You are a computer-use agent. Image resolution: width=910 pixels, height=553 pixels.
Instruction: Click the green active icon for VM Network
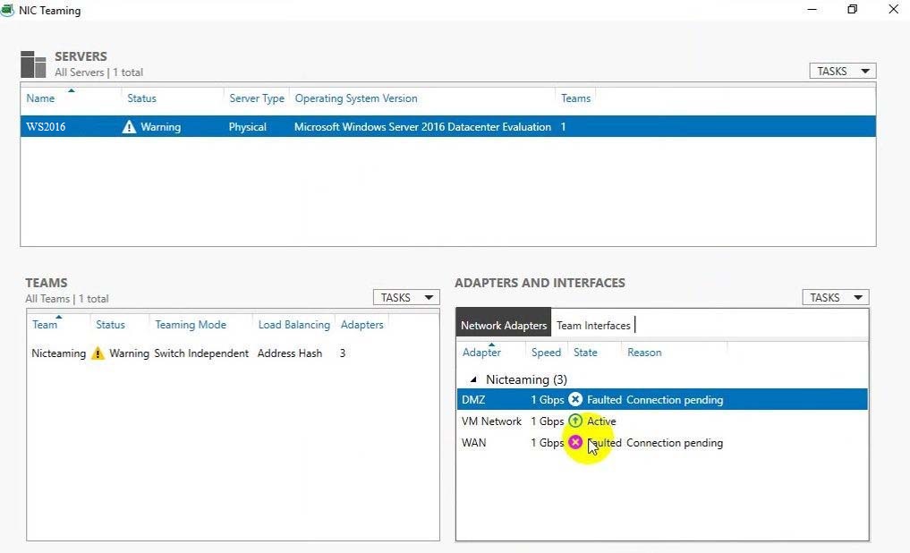[575, 421]
